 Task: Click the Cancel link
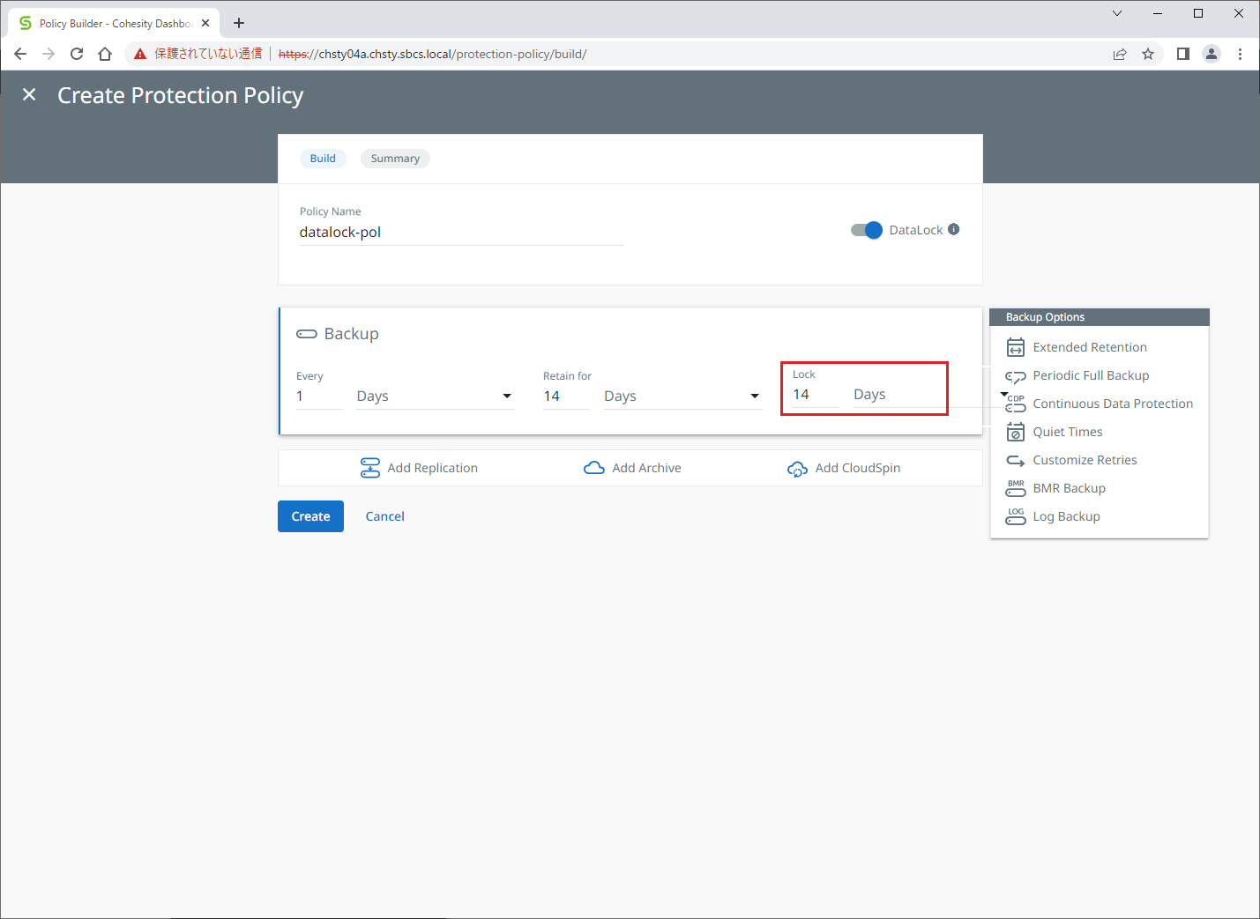385,516
